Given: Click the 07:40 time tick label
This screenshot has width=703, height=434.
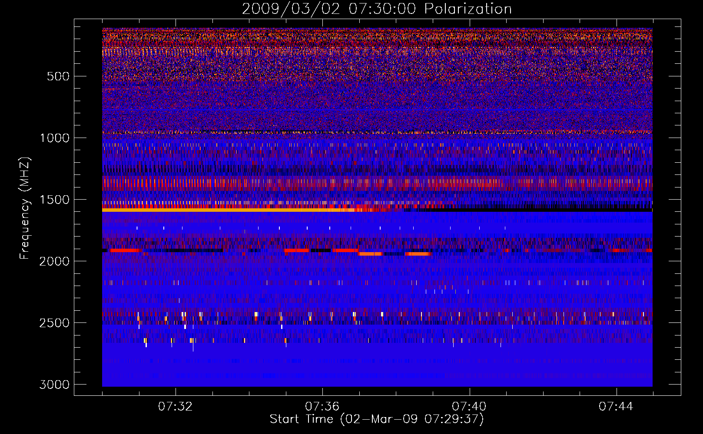Looking at the screenshot, I should pyautogui.click(x=469, y=407).
